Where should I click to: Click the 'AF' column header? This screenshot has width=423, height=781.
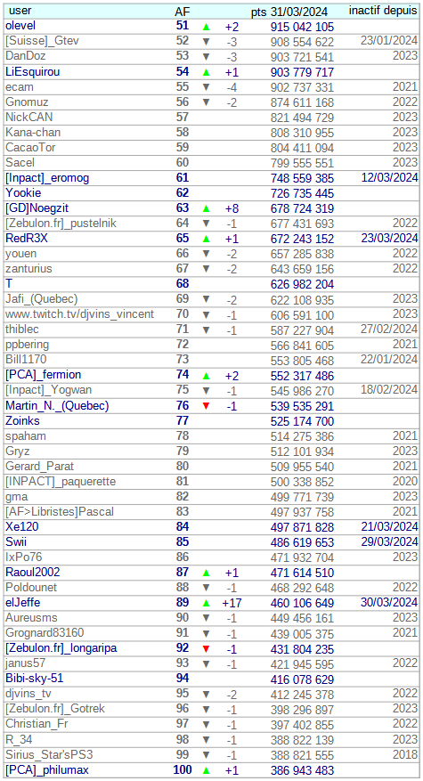(x=183, y=12)
